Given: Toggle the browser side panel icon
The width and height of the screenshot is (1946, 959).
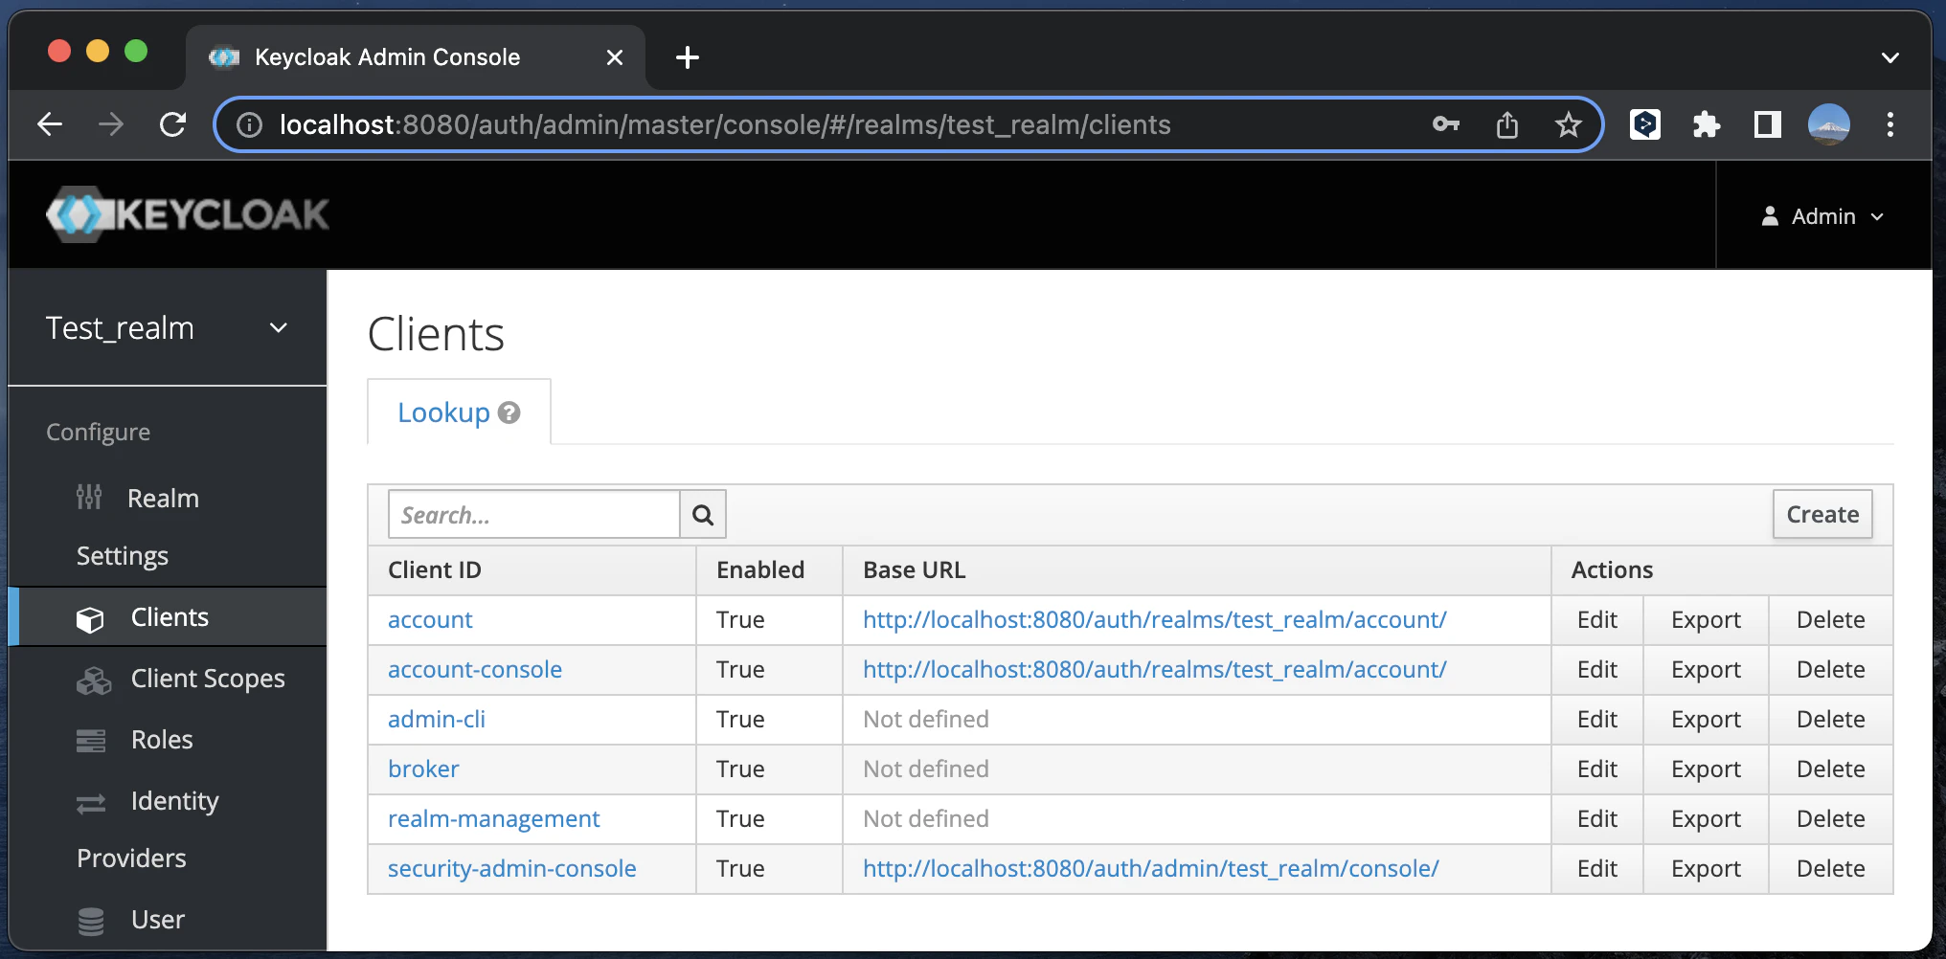Looking at the screenshot, I should pos(1767,124).
